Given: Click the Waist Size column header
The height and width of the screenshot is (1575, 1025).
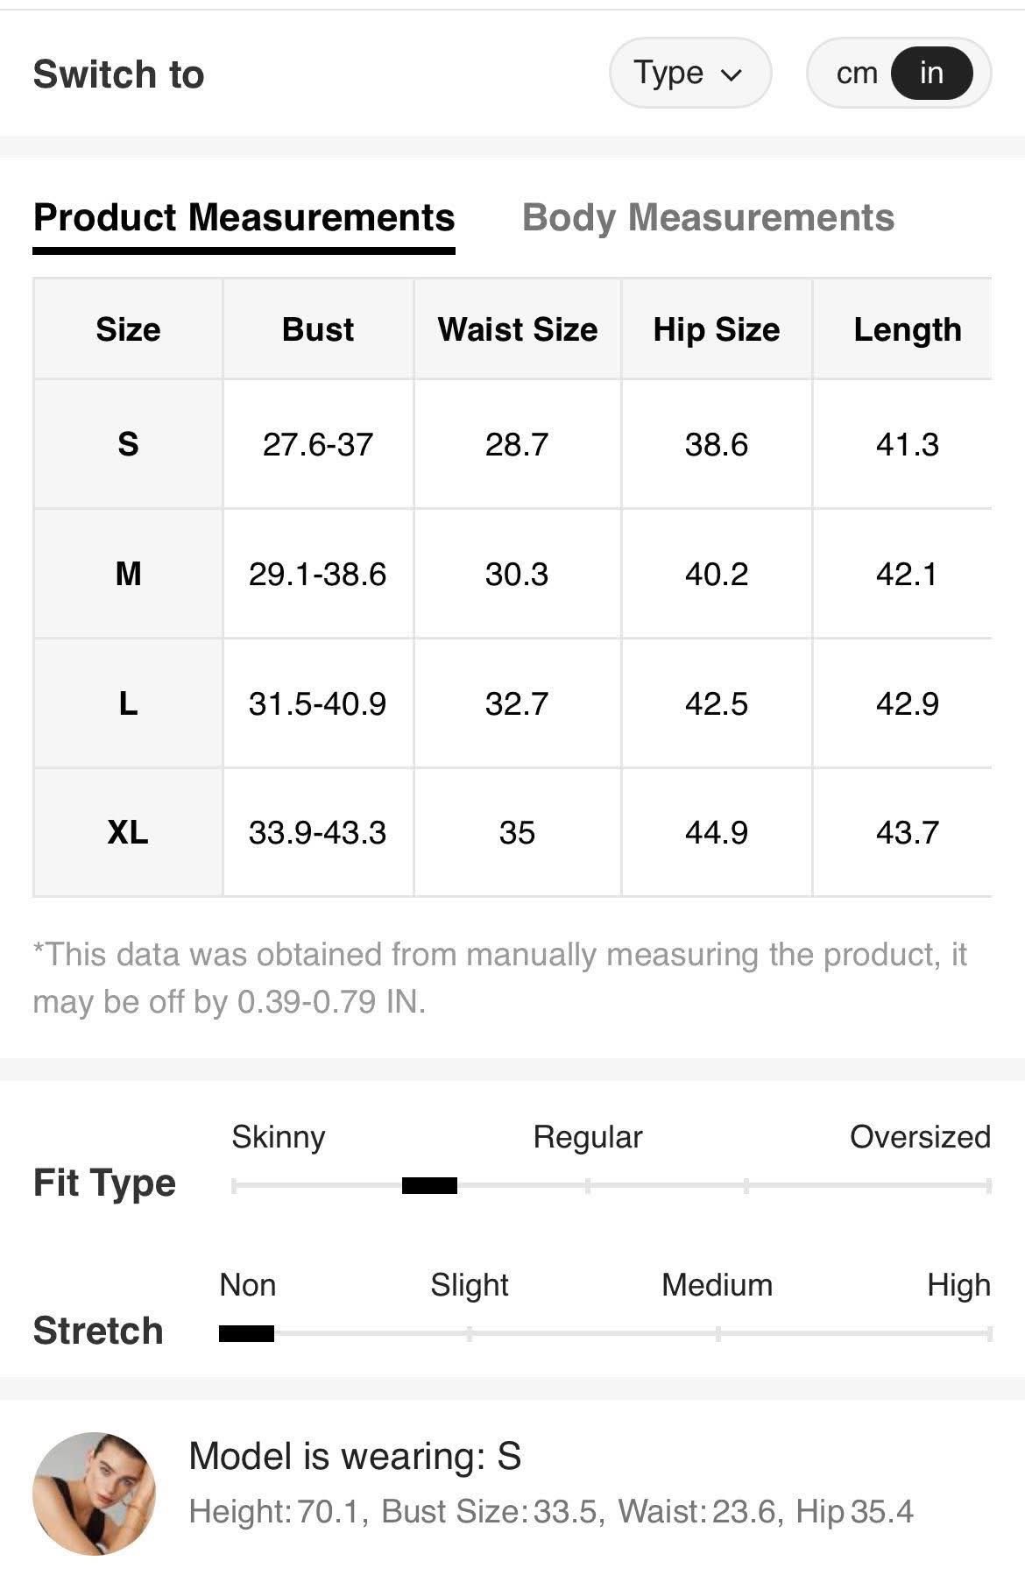Looking at the screenshot, I should click(517, 329).
